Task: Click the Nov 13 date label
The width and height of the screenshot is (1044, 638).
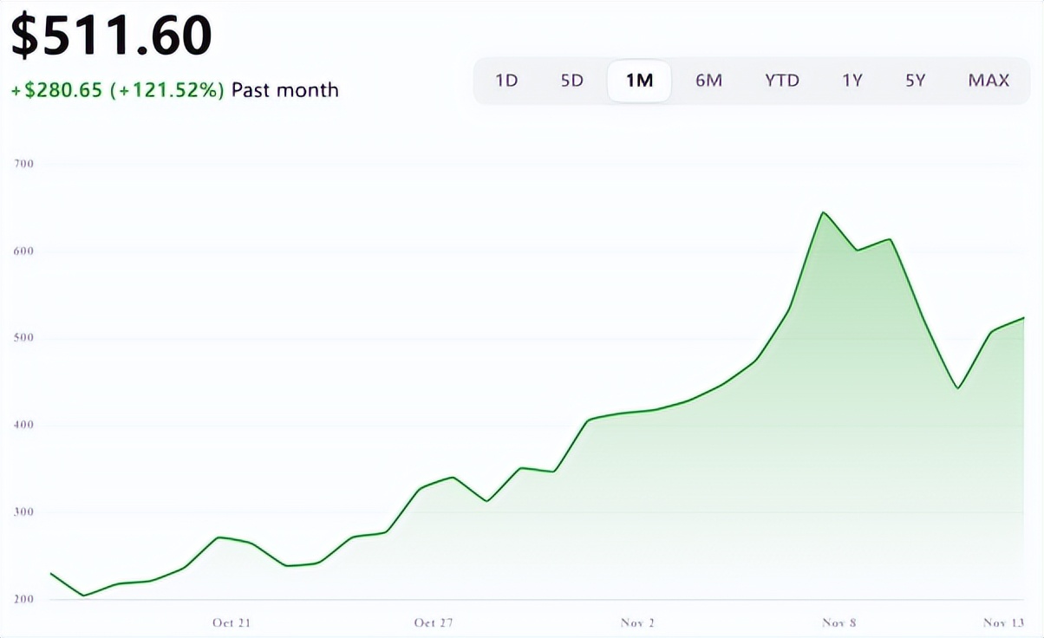Action: 1003,622
